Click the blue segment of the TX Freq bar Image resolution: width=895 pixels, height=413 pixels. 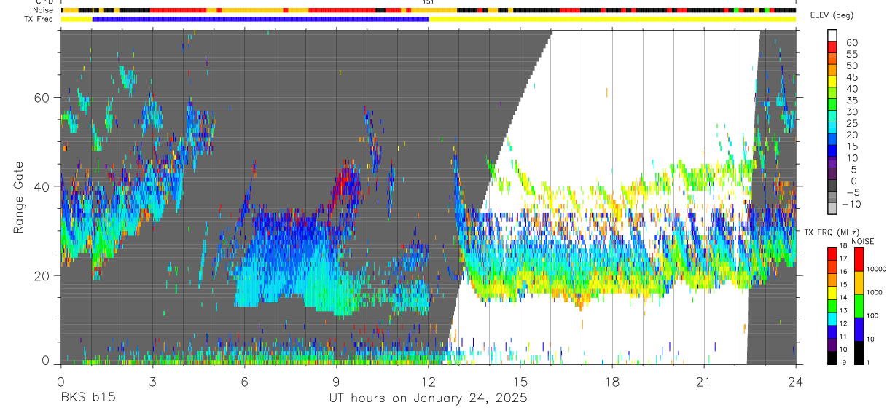coord(260,19)
